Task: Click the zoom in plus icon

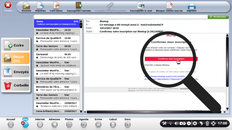Action: click(195, 123)
